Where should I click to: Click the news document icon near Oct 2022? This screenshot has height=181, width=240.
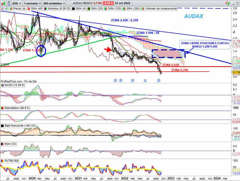point(159,80)
